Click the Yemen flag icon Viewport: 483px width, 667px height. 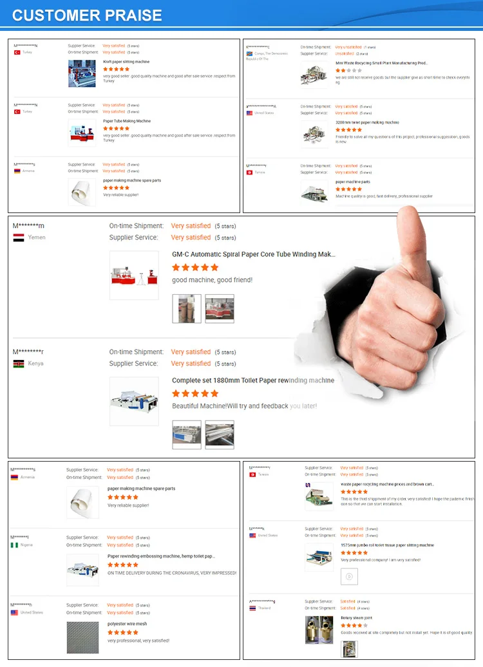tap(18, 238)
